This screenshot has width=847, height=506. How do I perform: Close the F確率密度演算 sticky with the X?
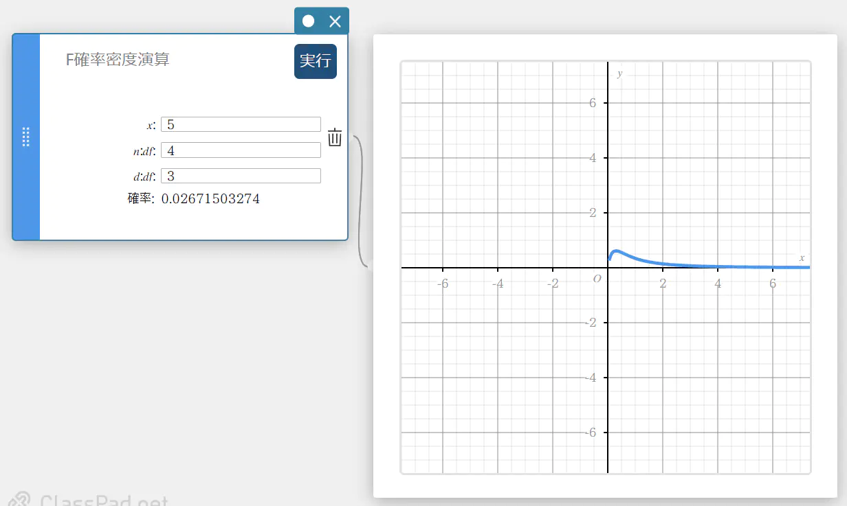(x=335, y=21)
